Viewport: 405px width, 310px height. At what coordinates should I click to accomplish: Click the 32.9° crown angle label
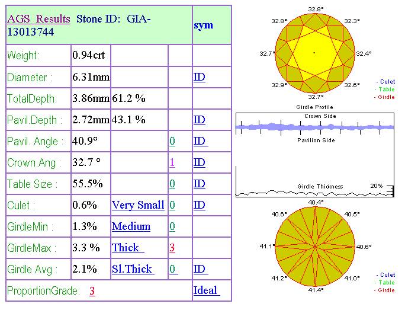tap(279, 85)
